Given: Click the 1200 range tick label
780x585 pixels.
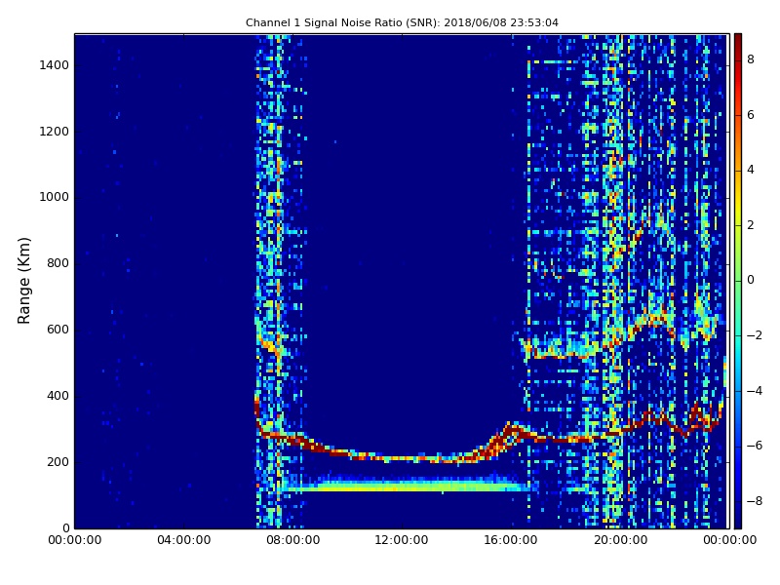Looking at the screenshot, I should 55,132.
